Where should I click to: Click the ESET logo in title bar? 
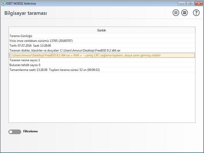3,3
